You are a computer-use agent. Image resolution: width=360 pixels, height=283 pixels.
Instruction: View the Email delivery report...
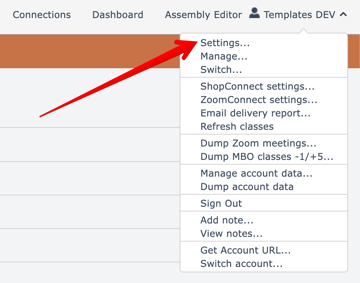tap(255, 113)
